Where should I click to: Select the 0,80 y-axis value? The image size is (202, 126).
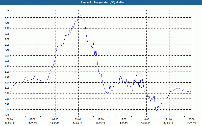(x=7, y=93)
